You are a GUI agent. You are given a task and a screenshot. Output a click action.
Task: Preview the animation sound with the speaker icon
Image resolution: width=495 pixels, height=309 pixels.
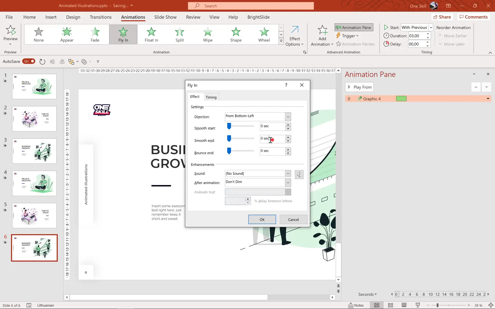click(x=299, y=174)
